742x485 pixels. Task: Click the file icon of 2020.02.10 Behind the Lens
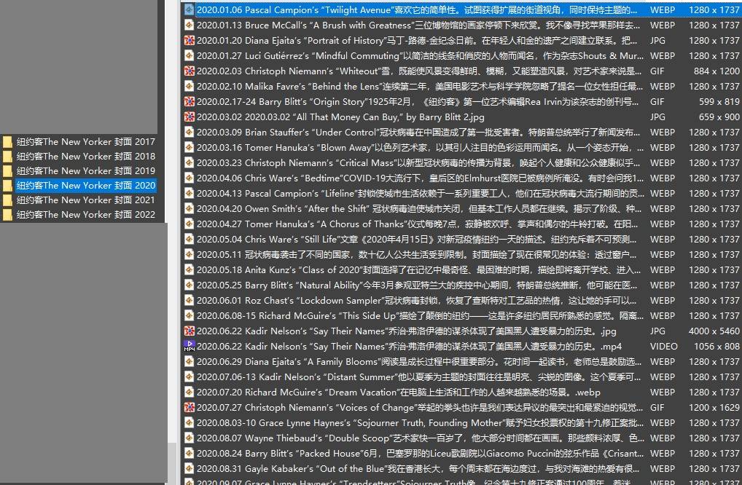[189, 86]
